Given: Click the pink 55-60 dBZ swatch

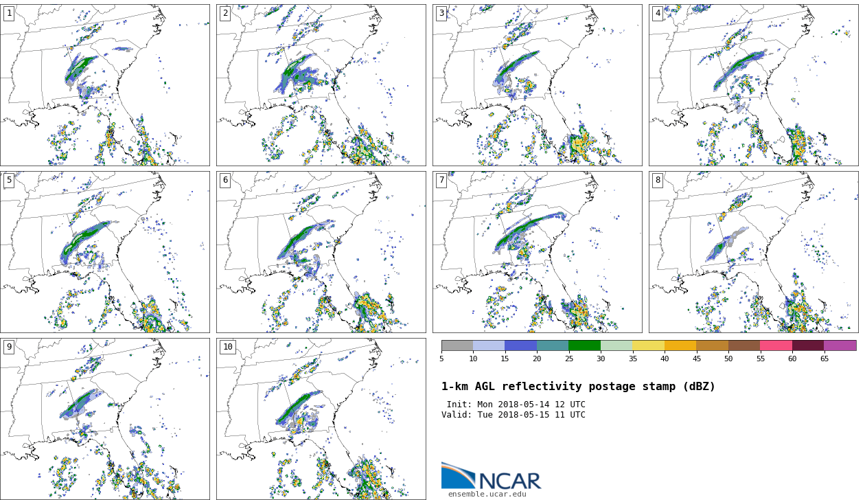Looking at the screenshot, I should (x=776, y=345).
